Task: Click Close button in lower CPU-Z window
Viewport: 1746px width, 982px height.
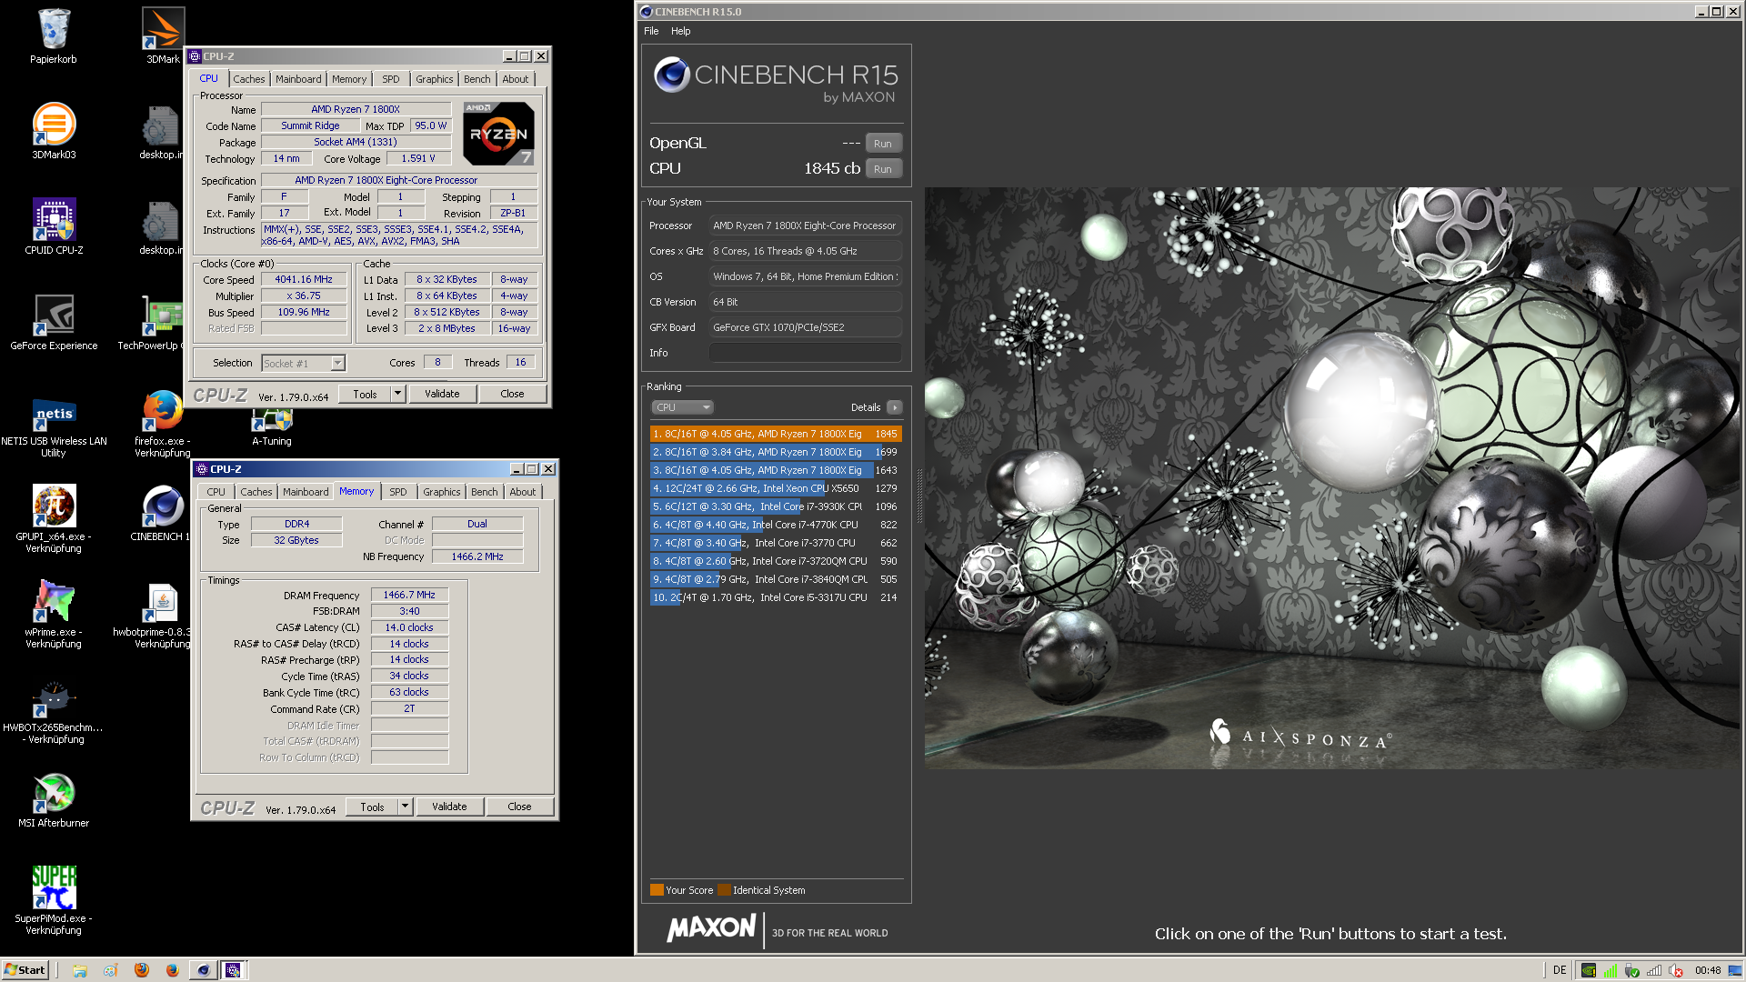Action: (519, 807)
